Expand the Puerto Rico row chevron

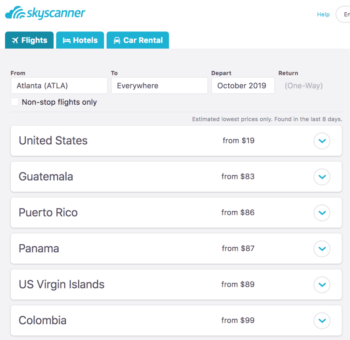point(322,212)
